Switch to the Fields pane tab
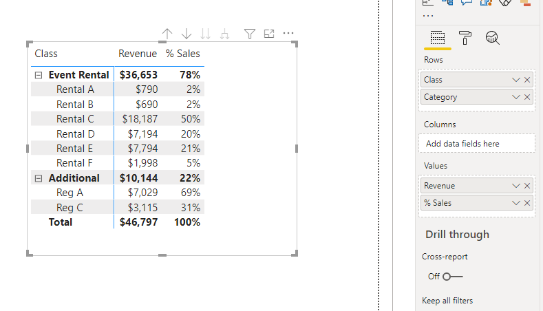 click(438, 38)
